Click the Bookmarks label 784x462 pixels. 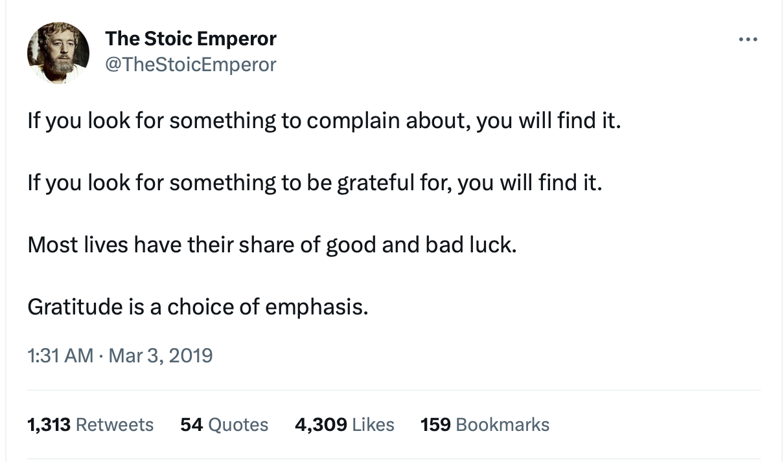click(x=503, y=424)
